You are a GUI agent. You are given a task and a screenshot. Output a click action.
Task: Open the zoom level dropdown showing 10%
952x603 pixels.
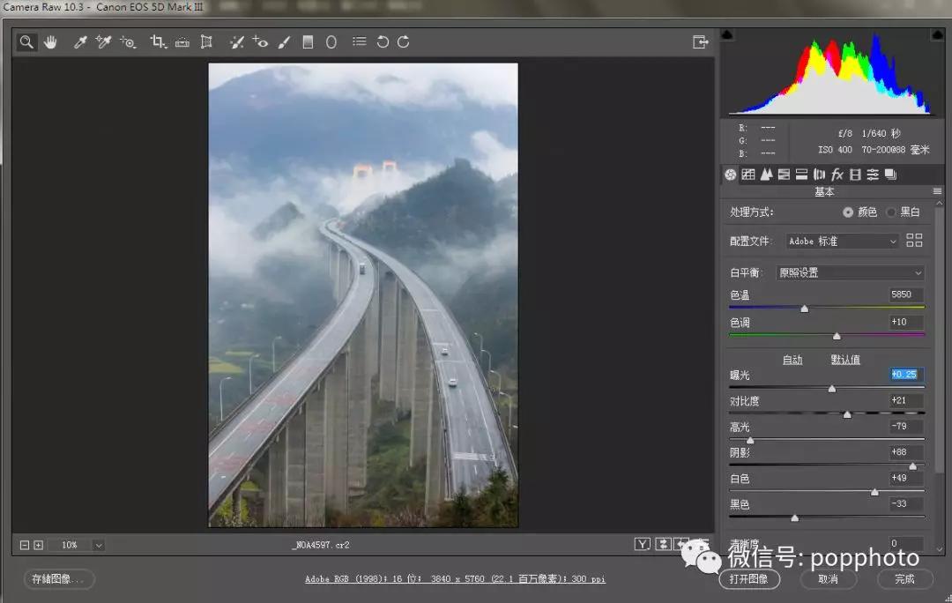click(98, 545)
